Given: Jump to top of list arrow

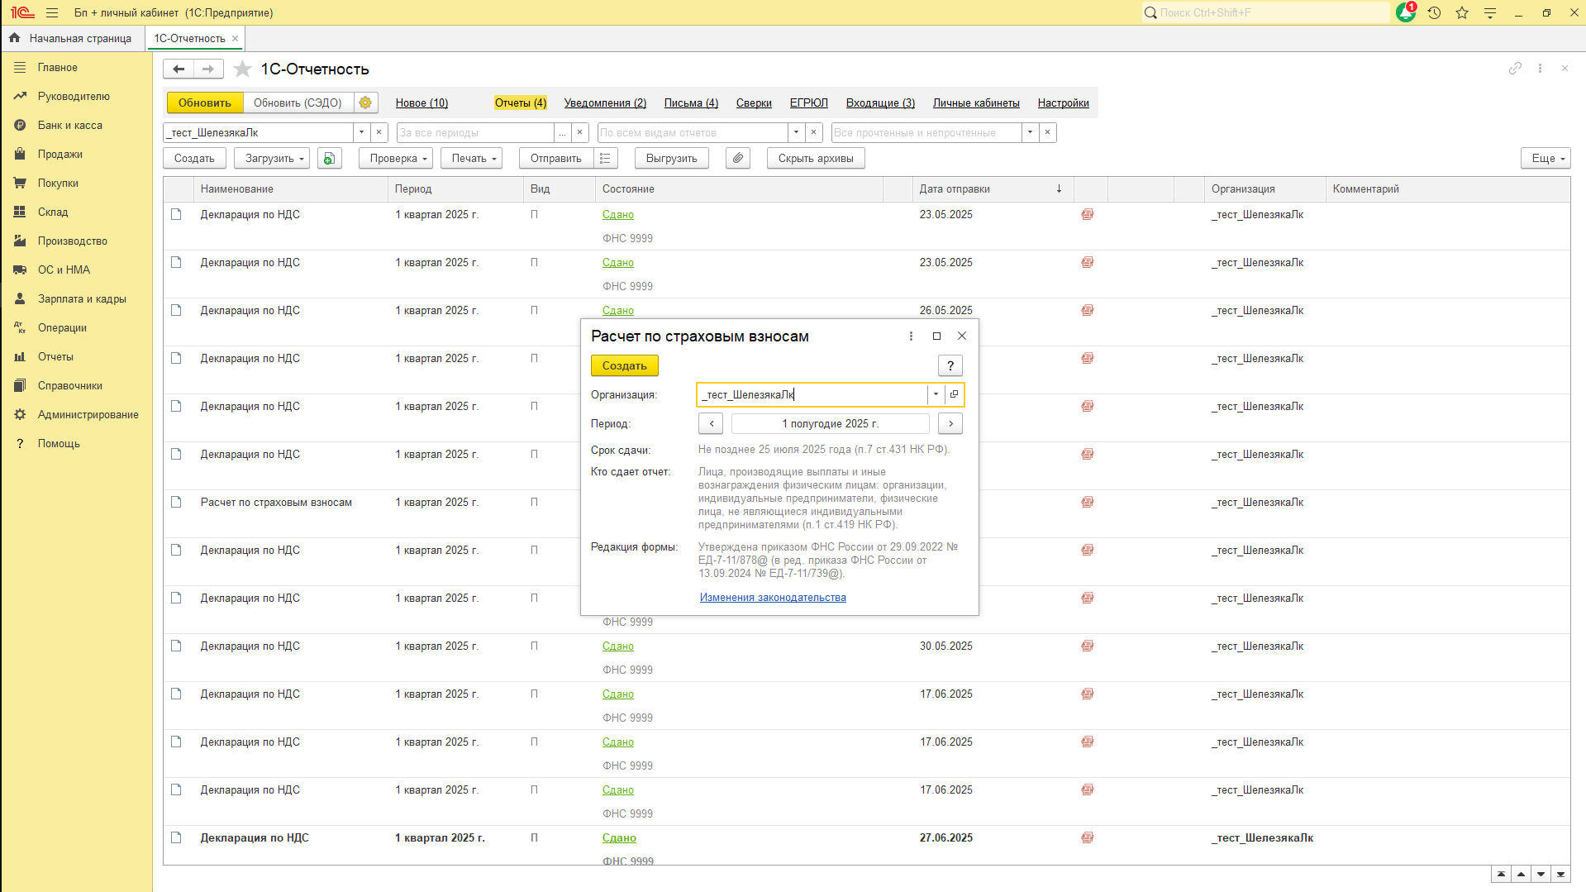Looking at the screenshot, I should tap(1501, 874).
